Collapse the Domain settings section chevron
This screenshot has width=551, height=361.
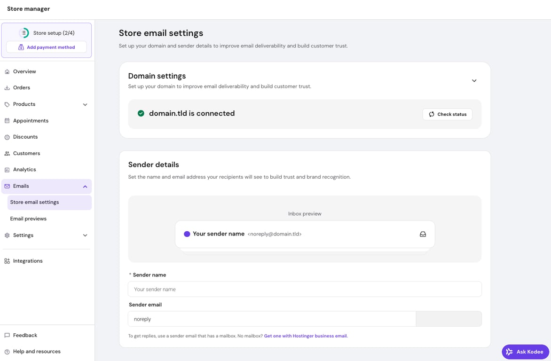pos(474,81)
